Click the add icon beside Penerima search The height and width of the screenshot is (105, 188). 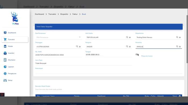(180, 47)
